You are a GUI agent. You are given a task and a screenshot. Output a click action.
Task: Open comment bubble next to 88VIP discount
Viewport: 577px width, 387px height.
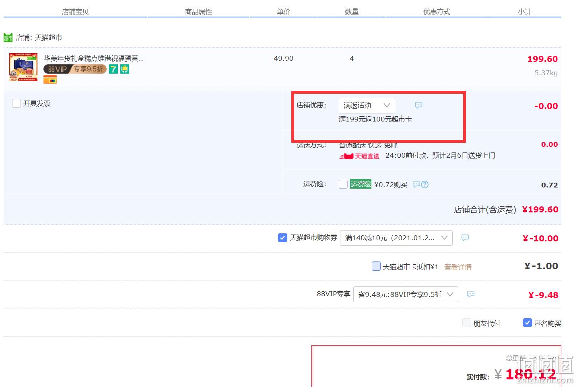(470, 294)
